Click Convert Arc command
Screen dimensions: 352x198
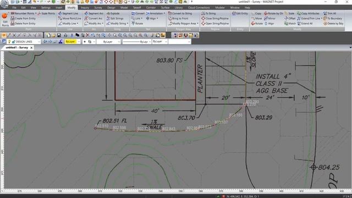click(x=94, y=18)
